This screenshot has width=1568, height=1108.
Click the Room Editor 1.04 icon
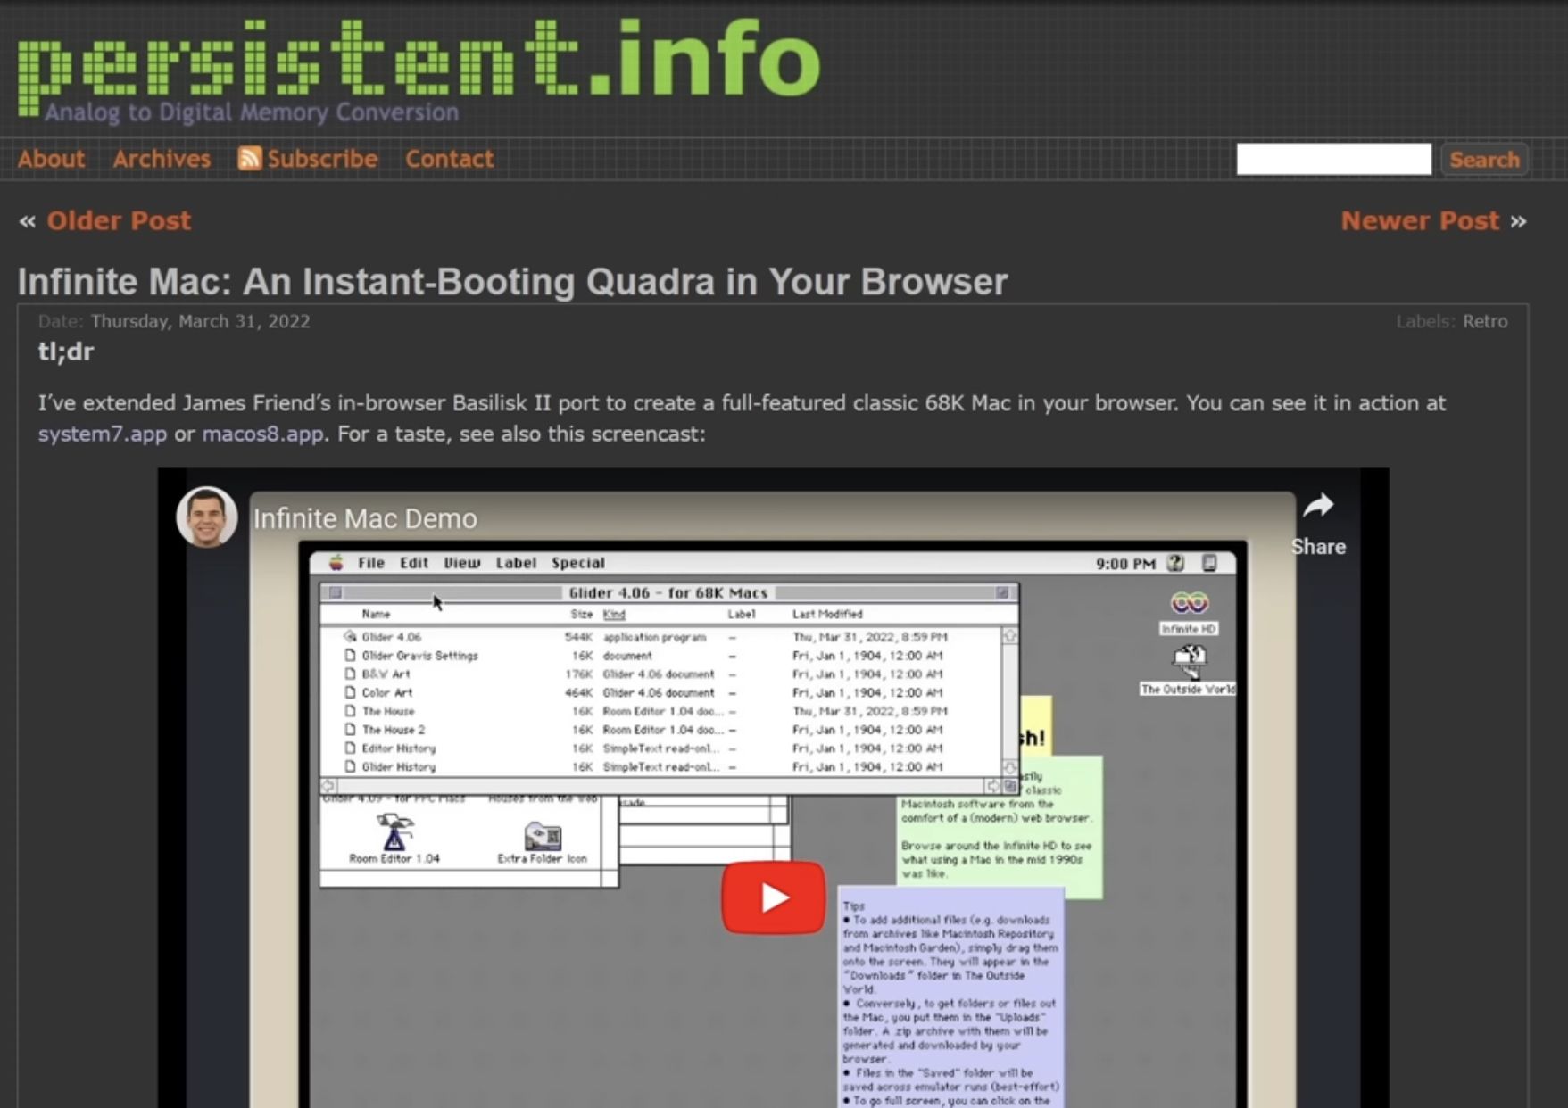point(394,832)
